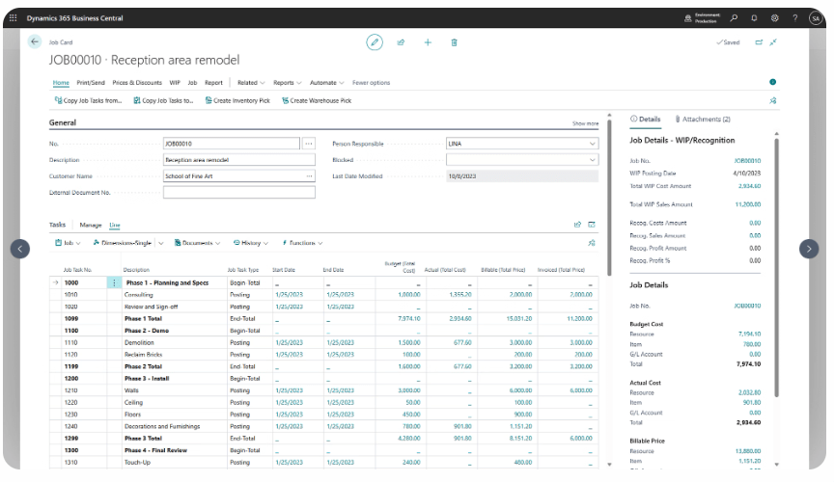Open JOB00010 link under WIP/Recognition

pyautogui.click(x=747, y=160)
